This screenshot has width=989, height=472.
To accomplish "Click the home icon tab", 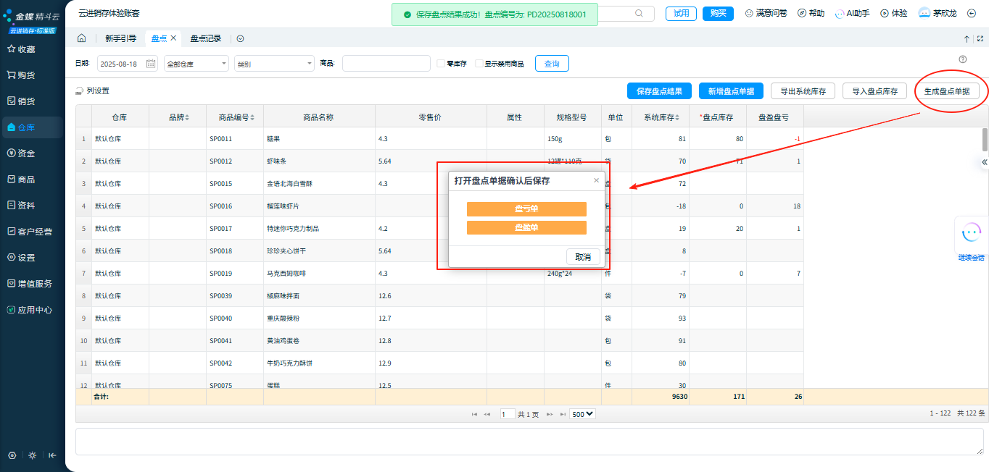I will [x=82, y=38].
